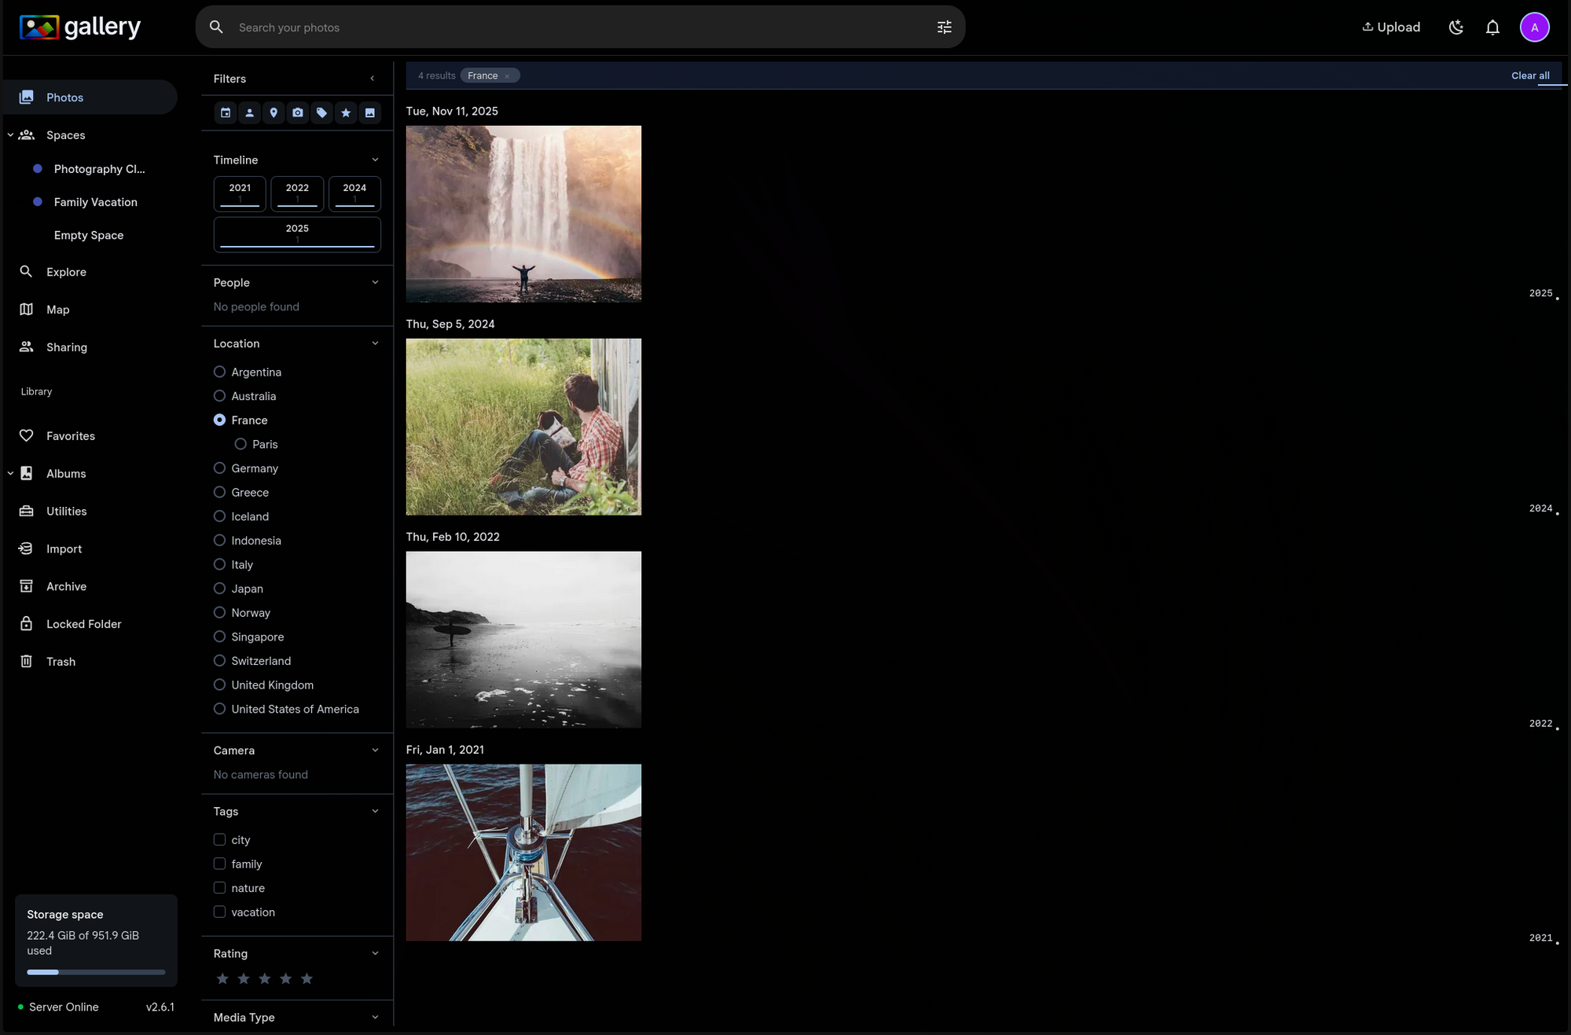Screen dimensions: 1571x1035
Task: Open the Explore menu item
Action: pyautogui.click(x=65, y=271)
